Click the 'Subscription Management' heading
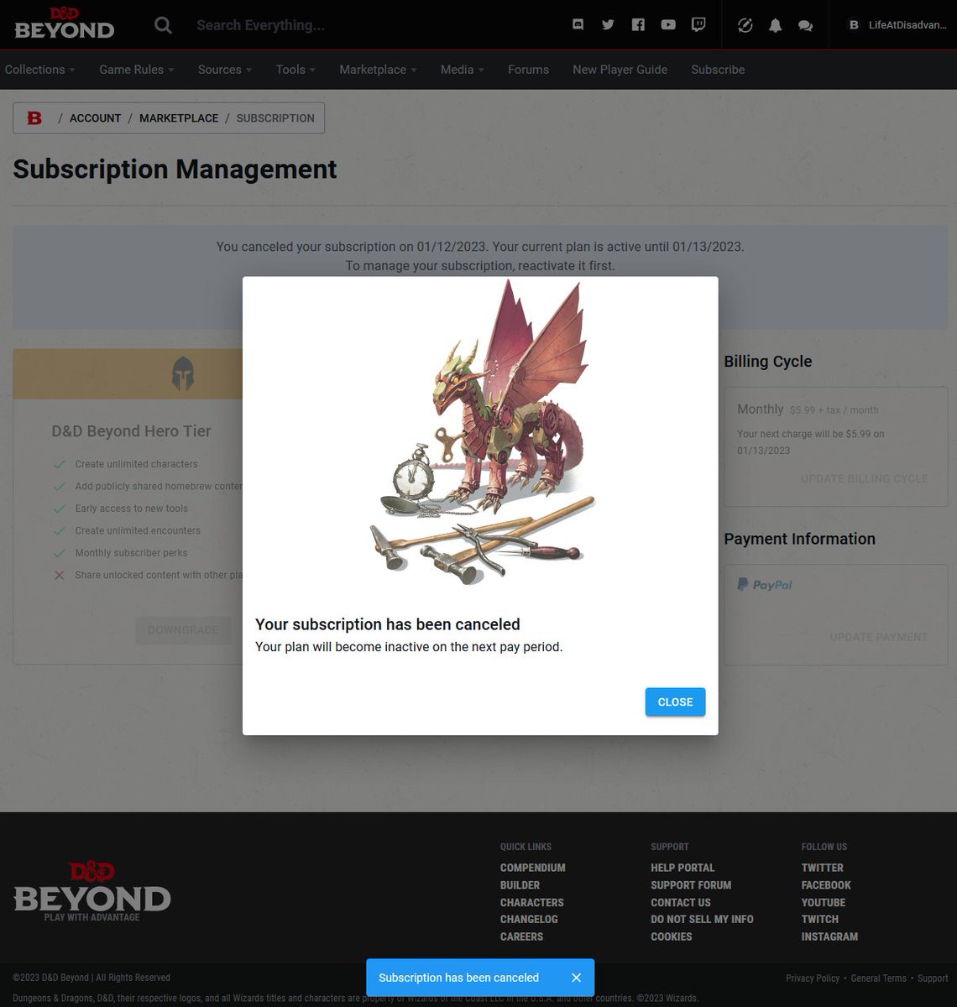This screenshot has width=957, height=1007. pyautogui.click(x=175, y=170)
